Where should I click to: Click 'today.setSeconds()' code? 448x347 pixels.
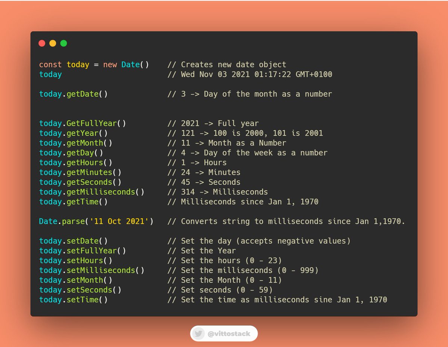[80, 290]
